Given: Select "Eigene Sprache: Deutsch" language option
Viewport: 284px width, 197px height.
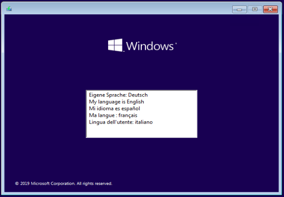Looking at the screenshot, I should tap(141, 95).
